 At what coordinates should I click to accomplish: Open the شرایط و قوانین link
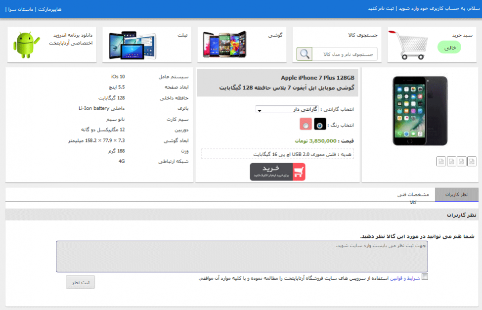405,278
